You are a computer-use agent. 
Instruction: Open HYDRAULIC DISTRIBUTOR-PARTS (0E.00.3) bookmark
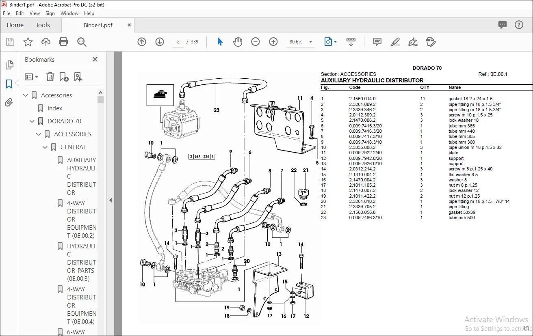click(82, 263)
